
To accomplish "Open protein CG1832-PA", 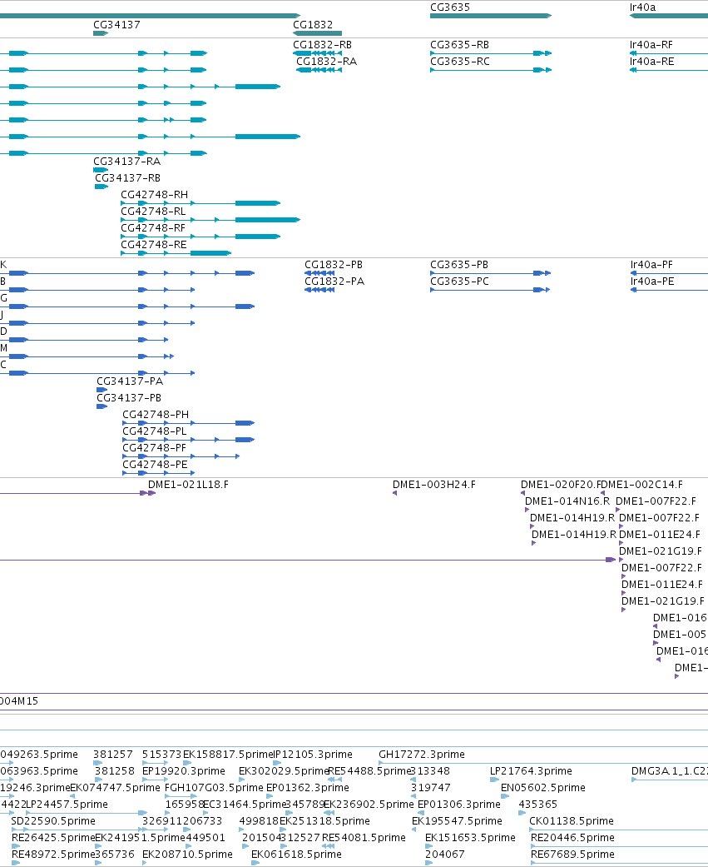I will pos(334,282).
